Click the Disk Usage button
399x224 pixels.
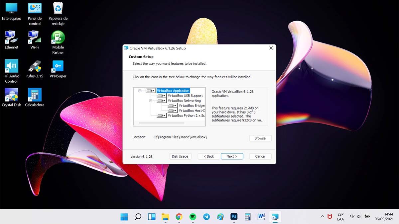pyautogui.click(x=180, y=156)
